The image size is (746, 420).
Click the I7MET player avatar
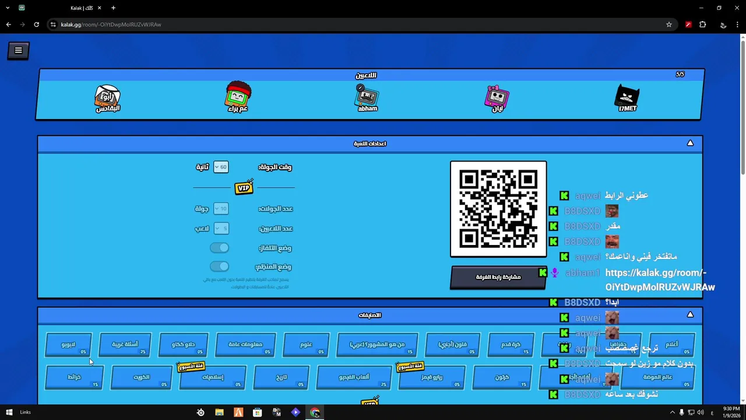[628, 97]
